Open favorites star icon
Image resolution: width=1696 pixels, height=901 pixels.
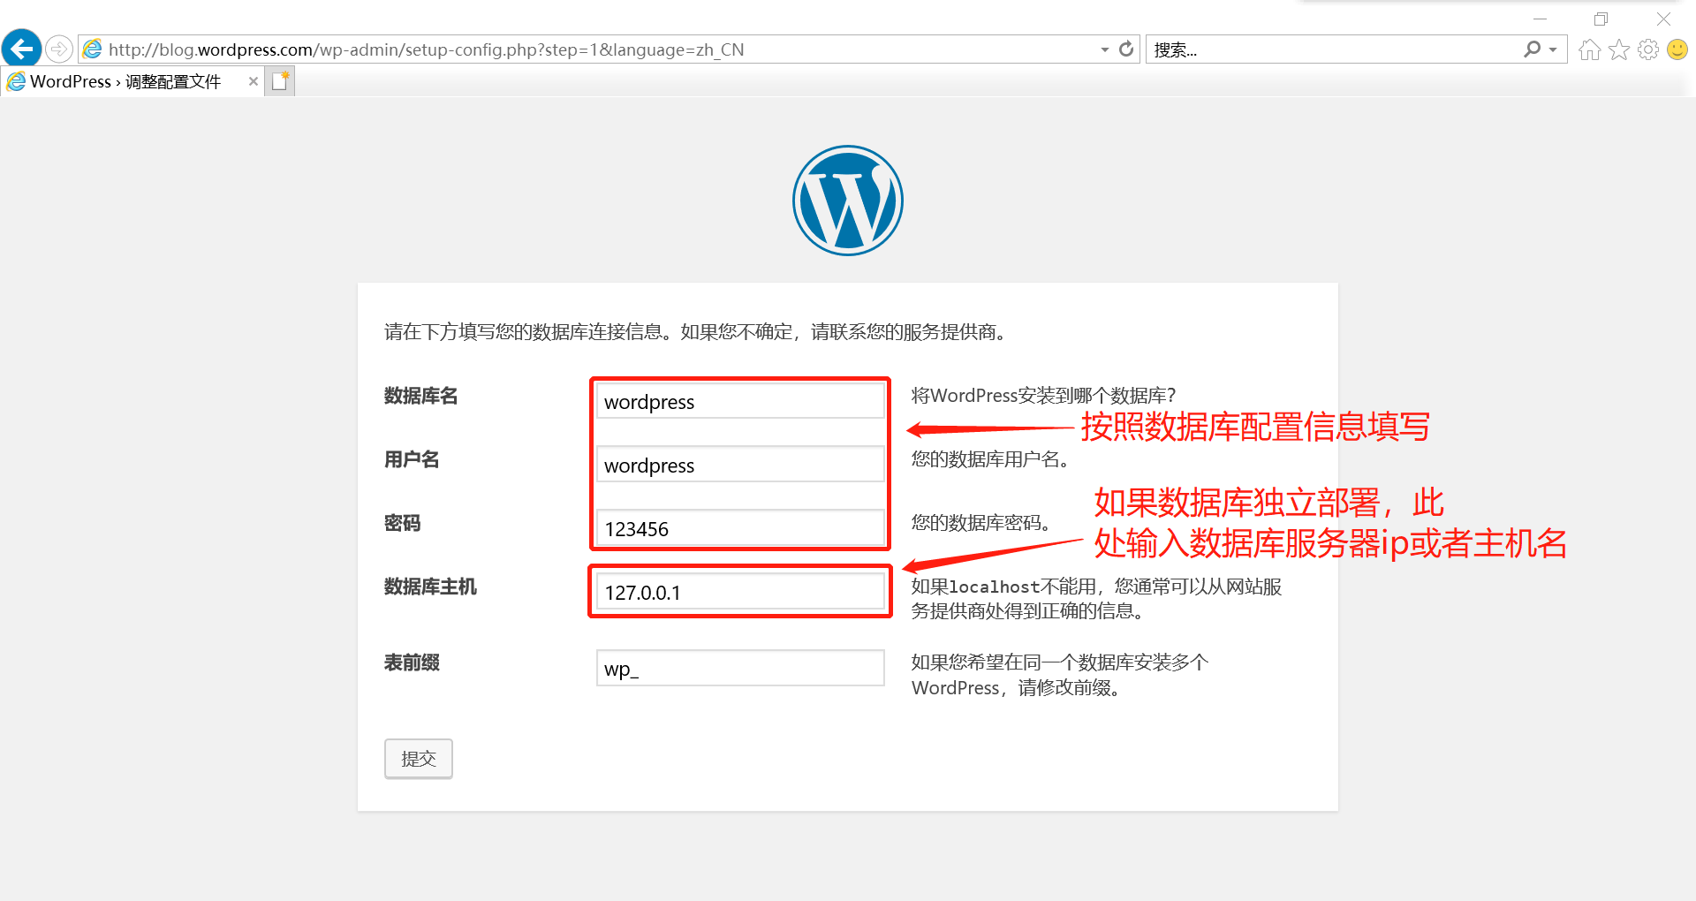coord(1618,49)
